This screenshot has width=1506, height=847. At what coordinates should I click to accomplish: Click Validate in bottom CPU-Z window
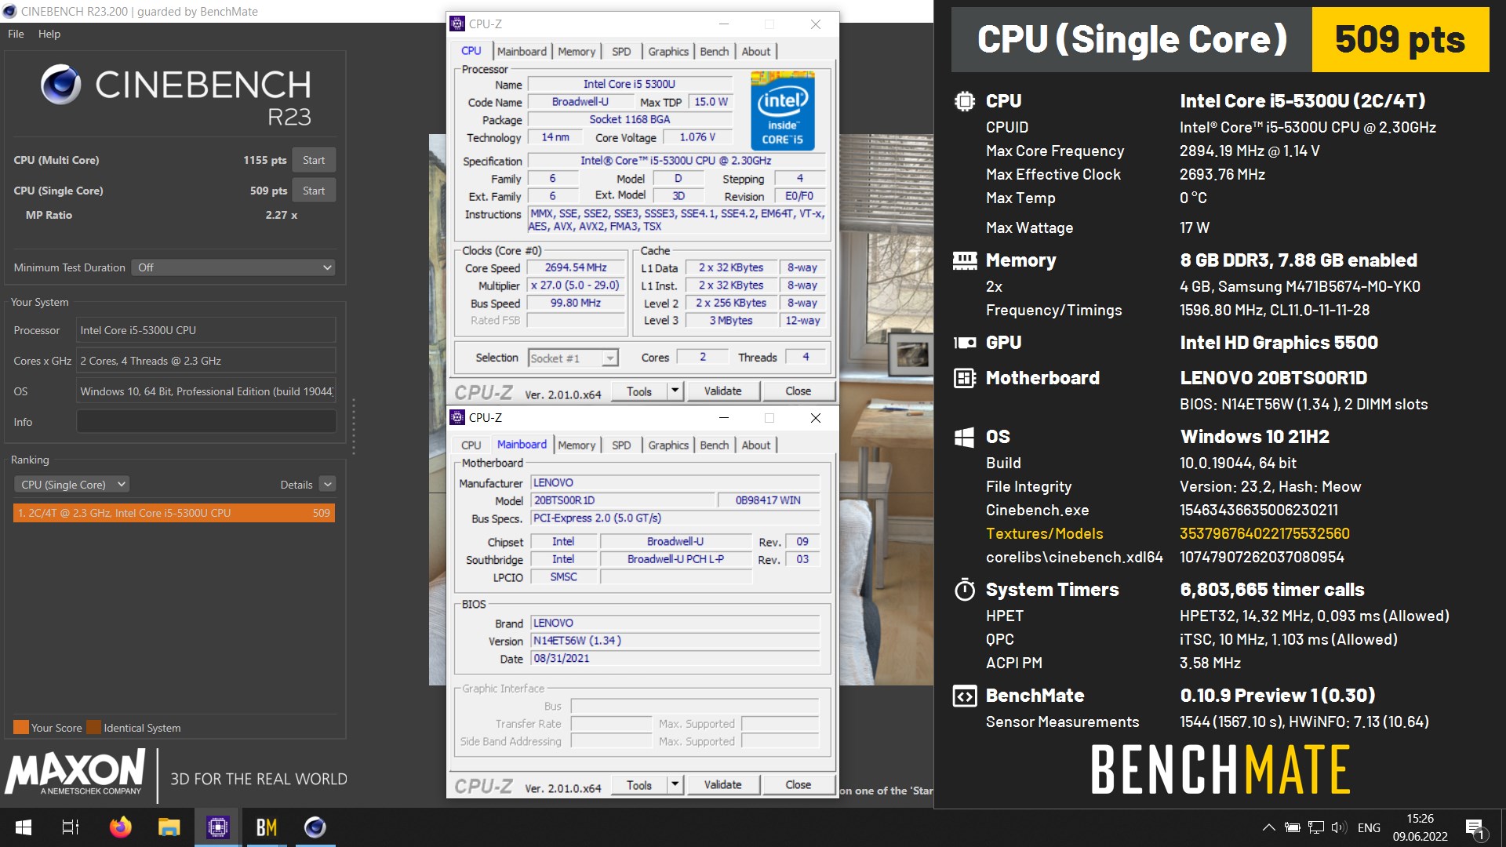coord(722,785)
